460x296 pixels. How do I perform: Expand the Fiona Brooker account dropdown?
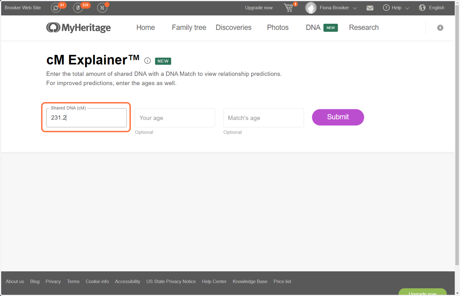click(355, 8)
